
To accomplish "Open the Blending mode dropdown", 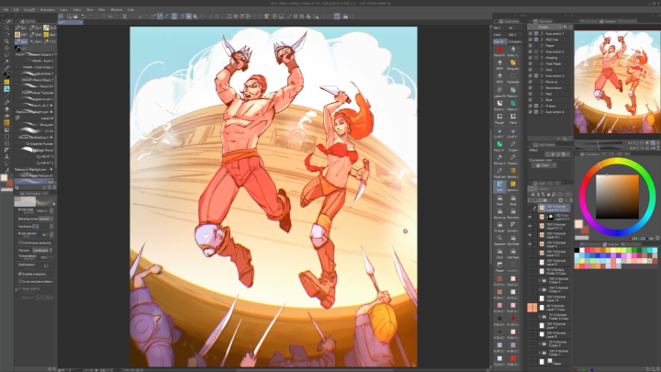I will coord(46,219).
